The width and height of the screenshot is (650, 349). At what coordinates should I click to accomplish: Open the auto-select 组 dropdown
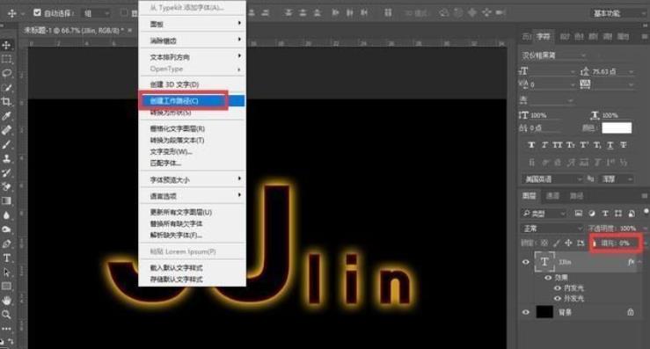coord(96,13)
